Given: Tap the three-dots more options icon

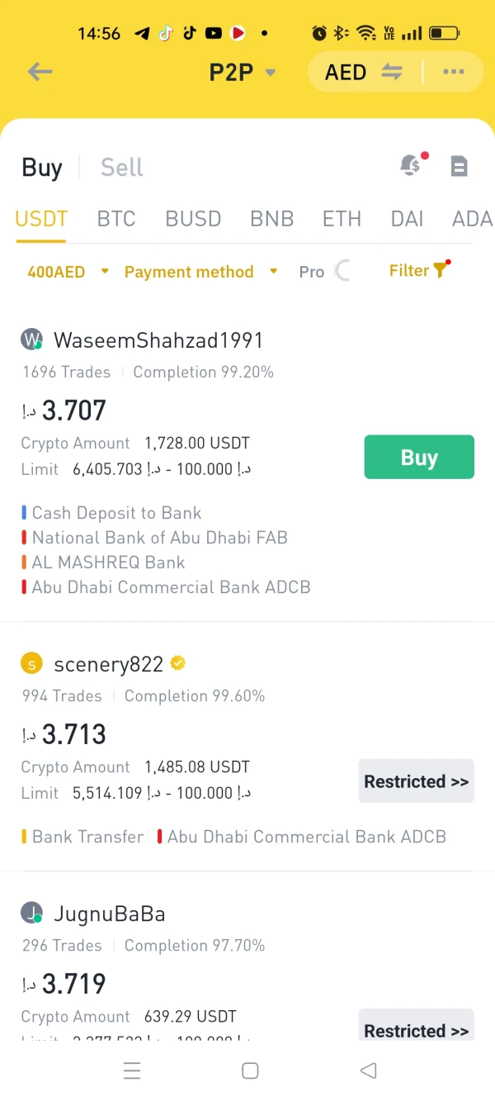Looking at the screenshot, I should tap(453, 72).
